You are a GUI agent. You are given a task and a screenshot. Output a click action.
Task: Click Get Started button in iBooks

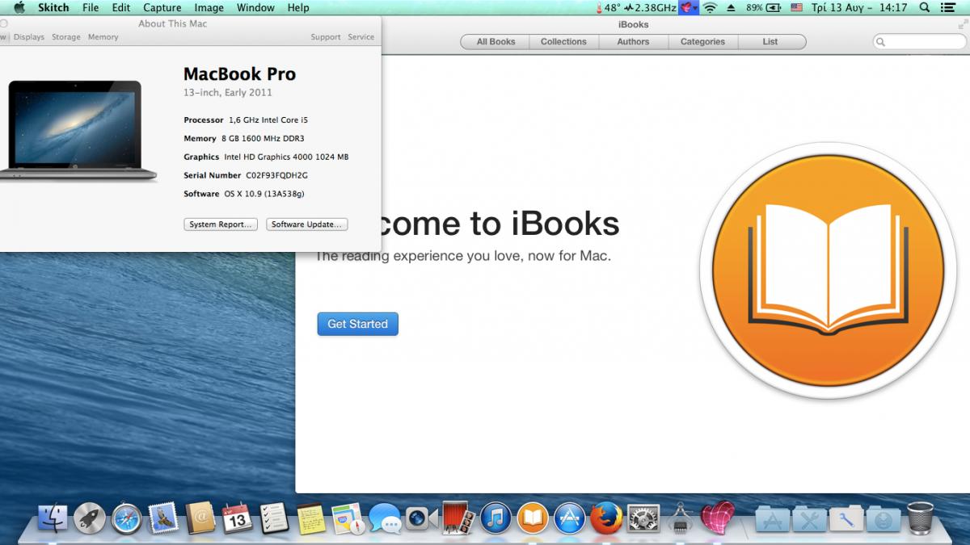(x=357, y=324)
